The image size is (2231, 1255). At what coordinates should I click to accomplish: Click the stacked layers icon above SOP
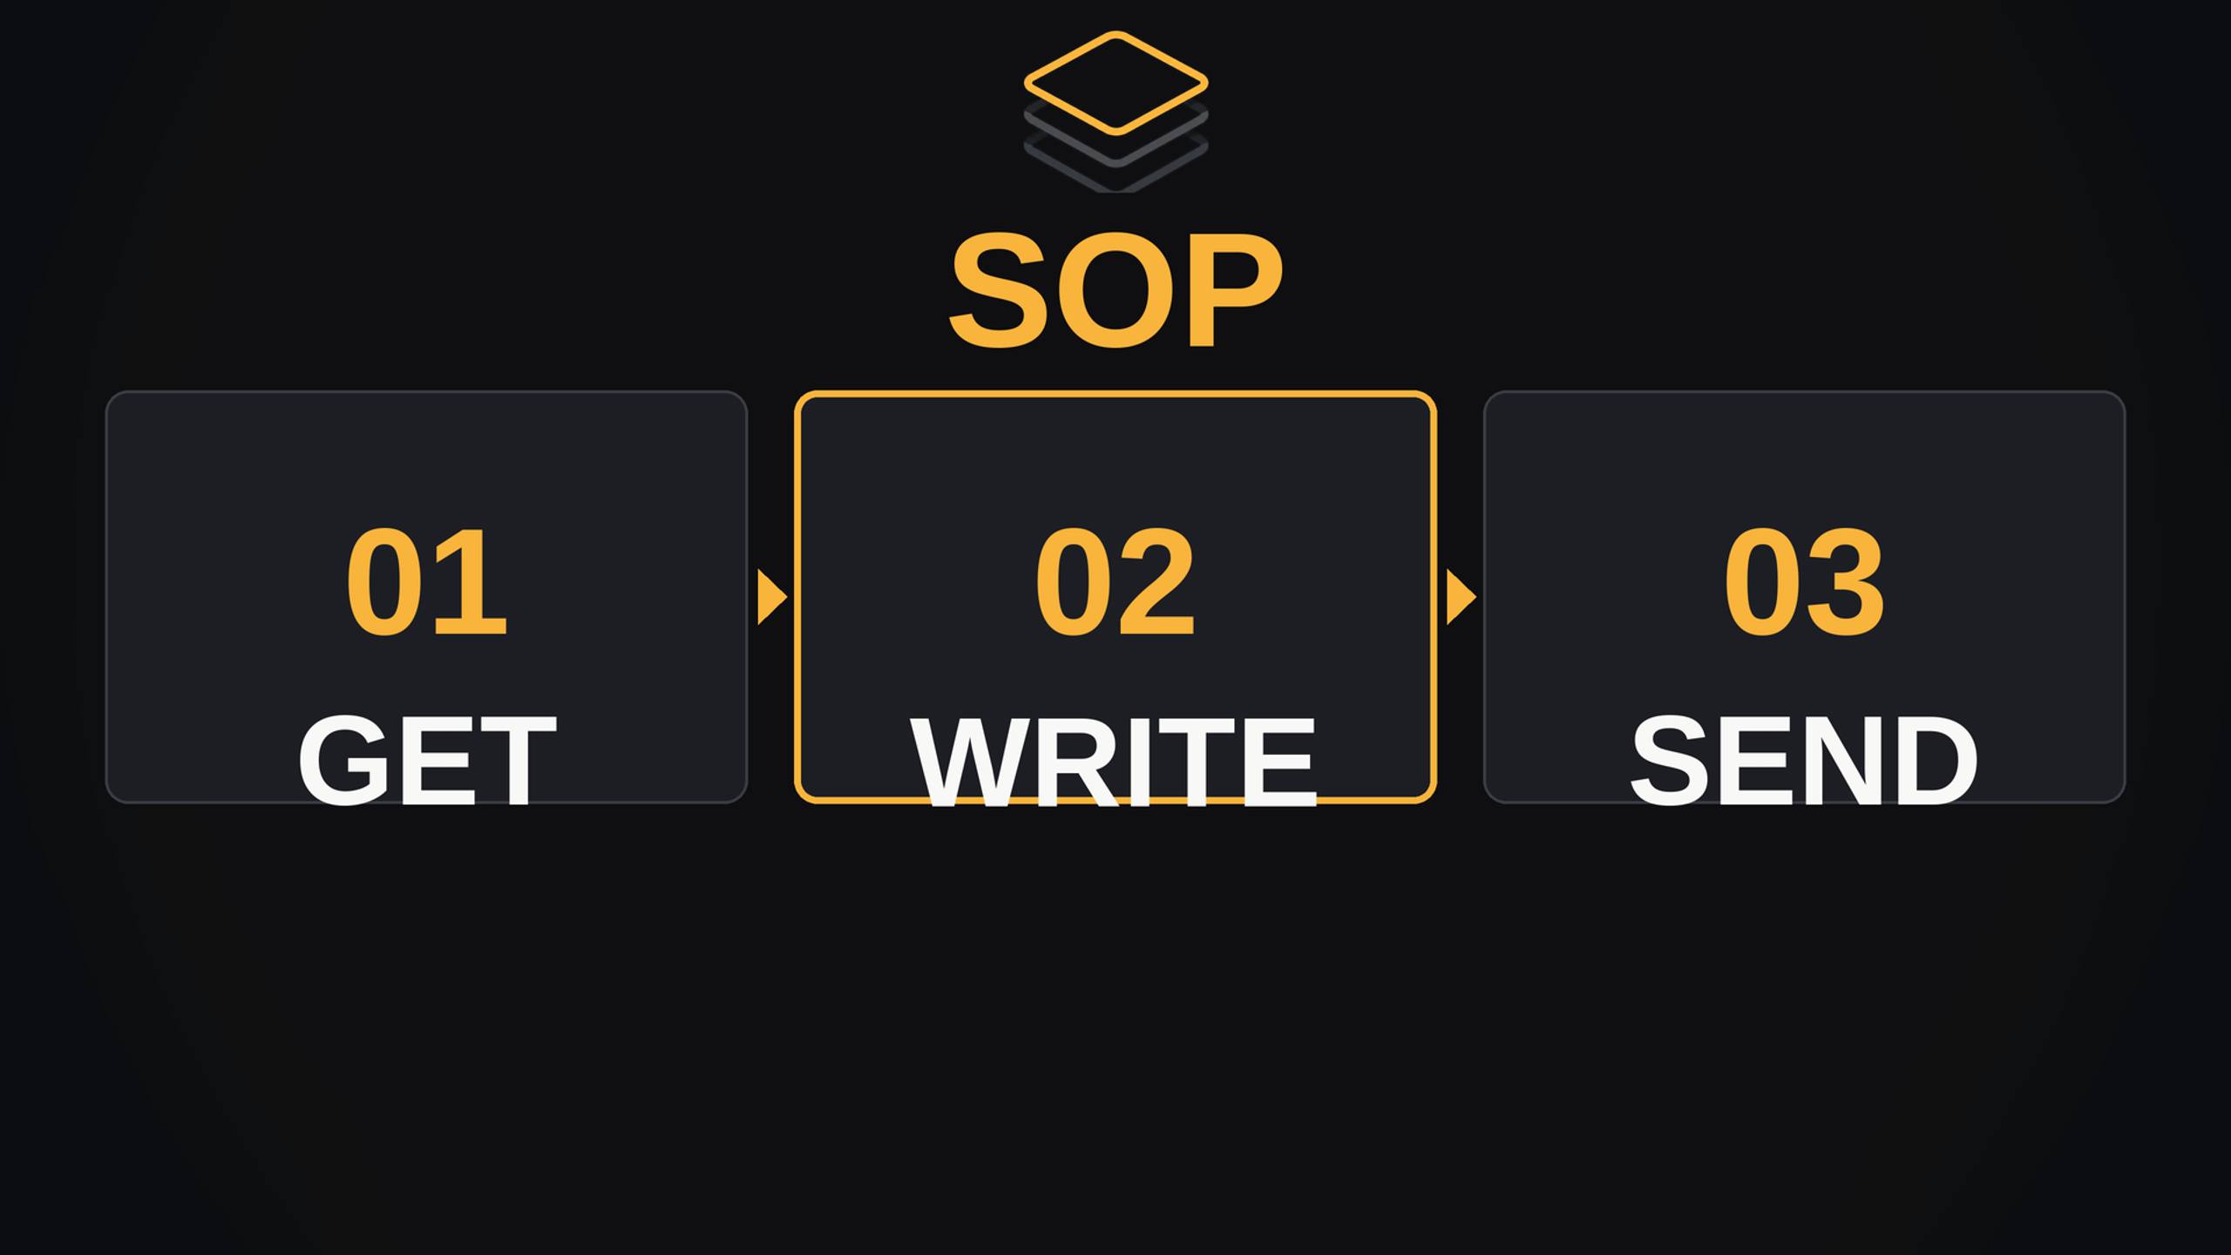click(1115, 112)
